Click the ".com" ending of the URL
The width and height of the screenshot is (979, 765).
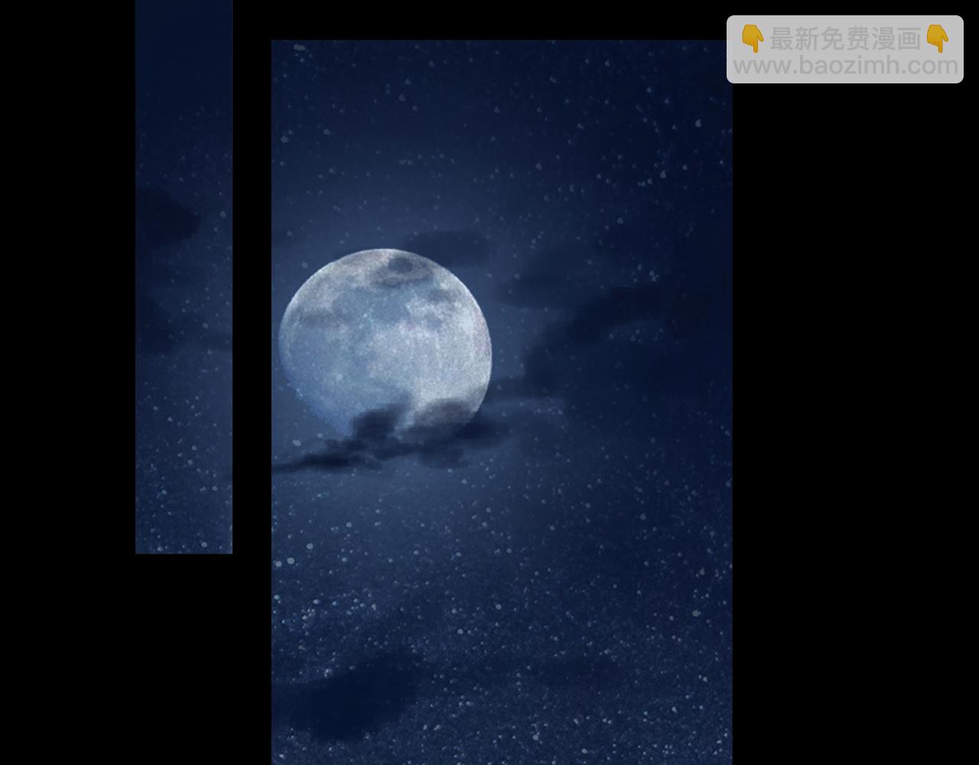pyautogui.click(x=932, y=67)
